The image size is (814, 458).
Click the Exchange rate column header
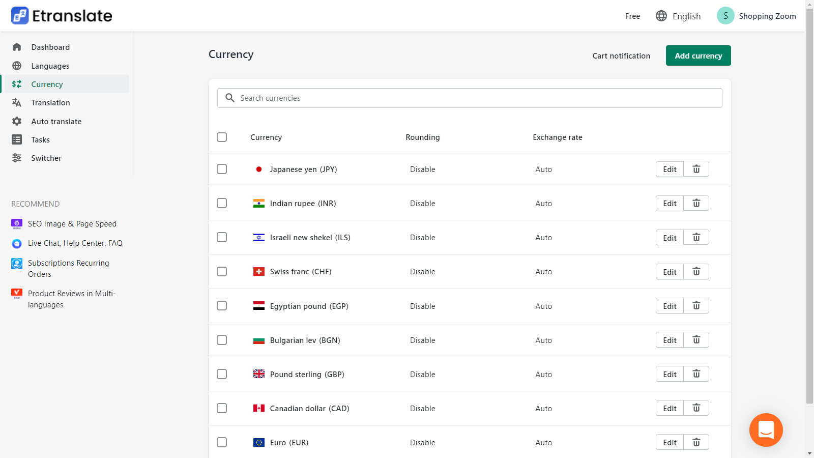tap(558, 137)
